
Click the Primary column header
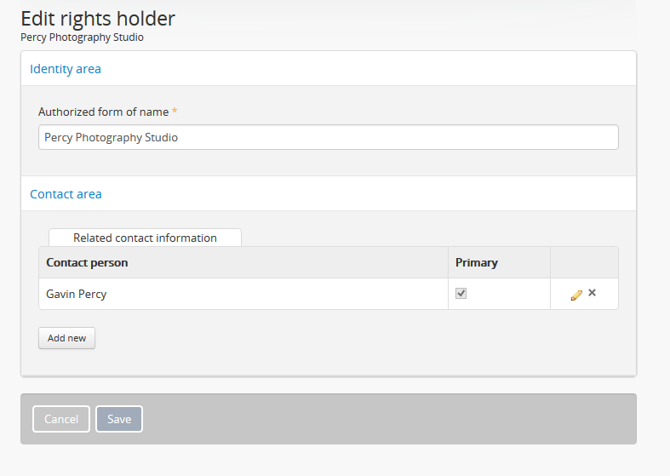point(477,262)
